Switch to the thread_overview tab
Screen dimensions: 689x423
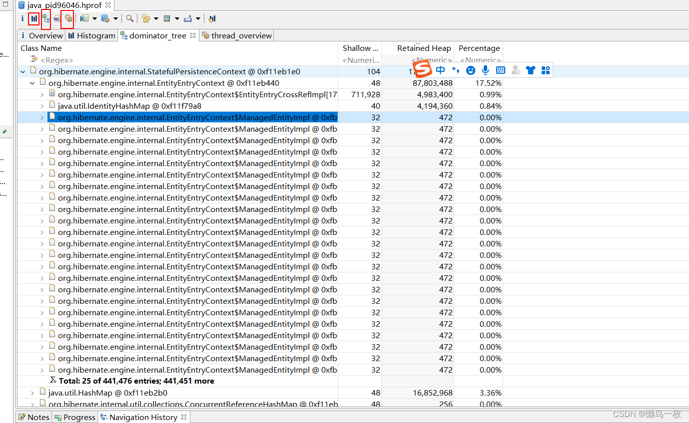236,35
